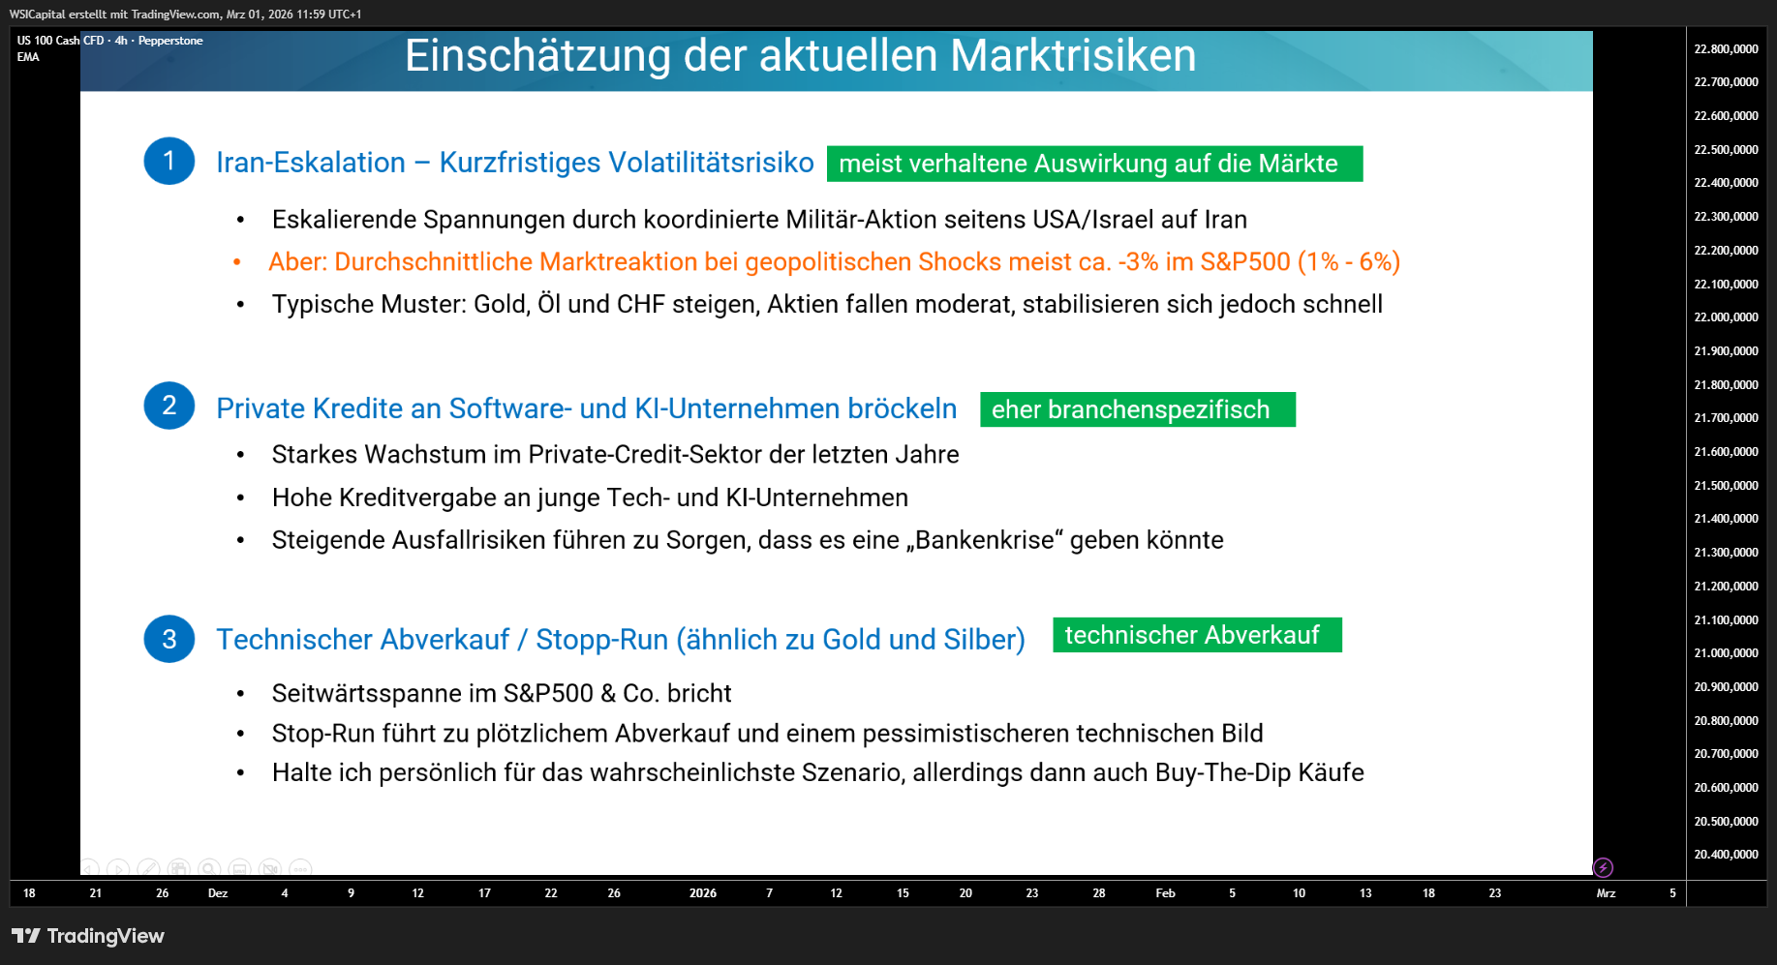Toggle the slideshow subtitles icon
This screenshot has height=965, width=1777.
click(240, 869)
